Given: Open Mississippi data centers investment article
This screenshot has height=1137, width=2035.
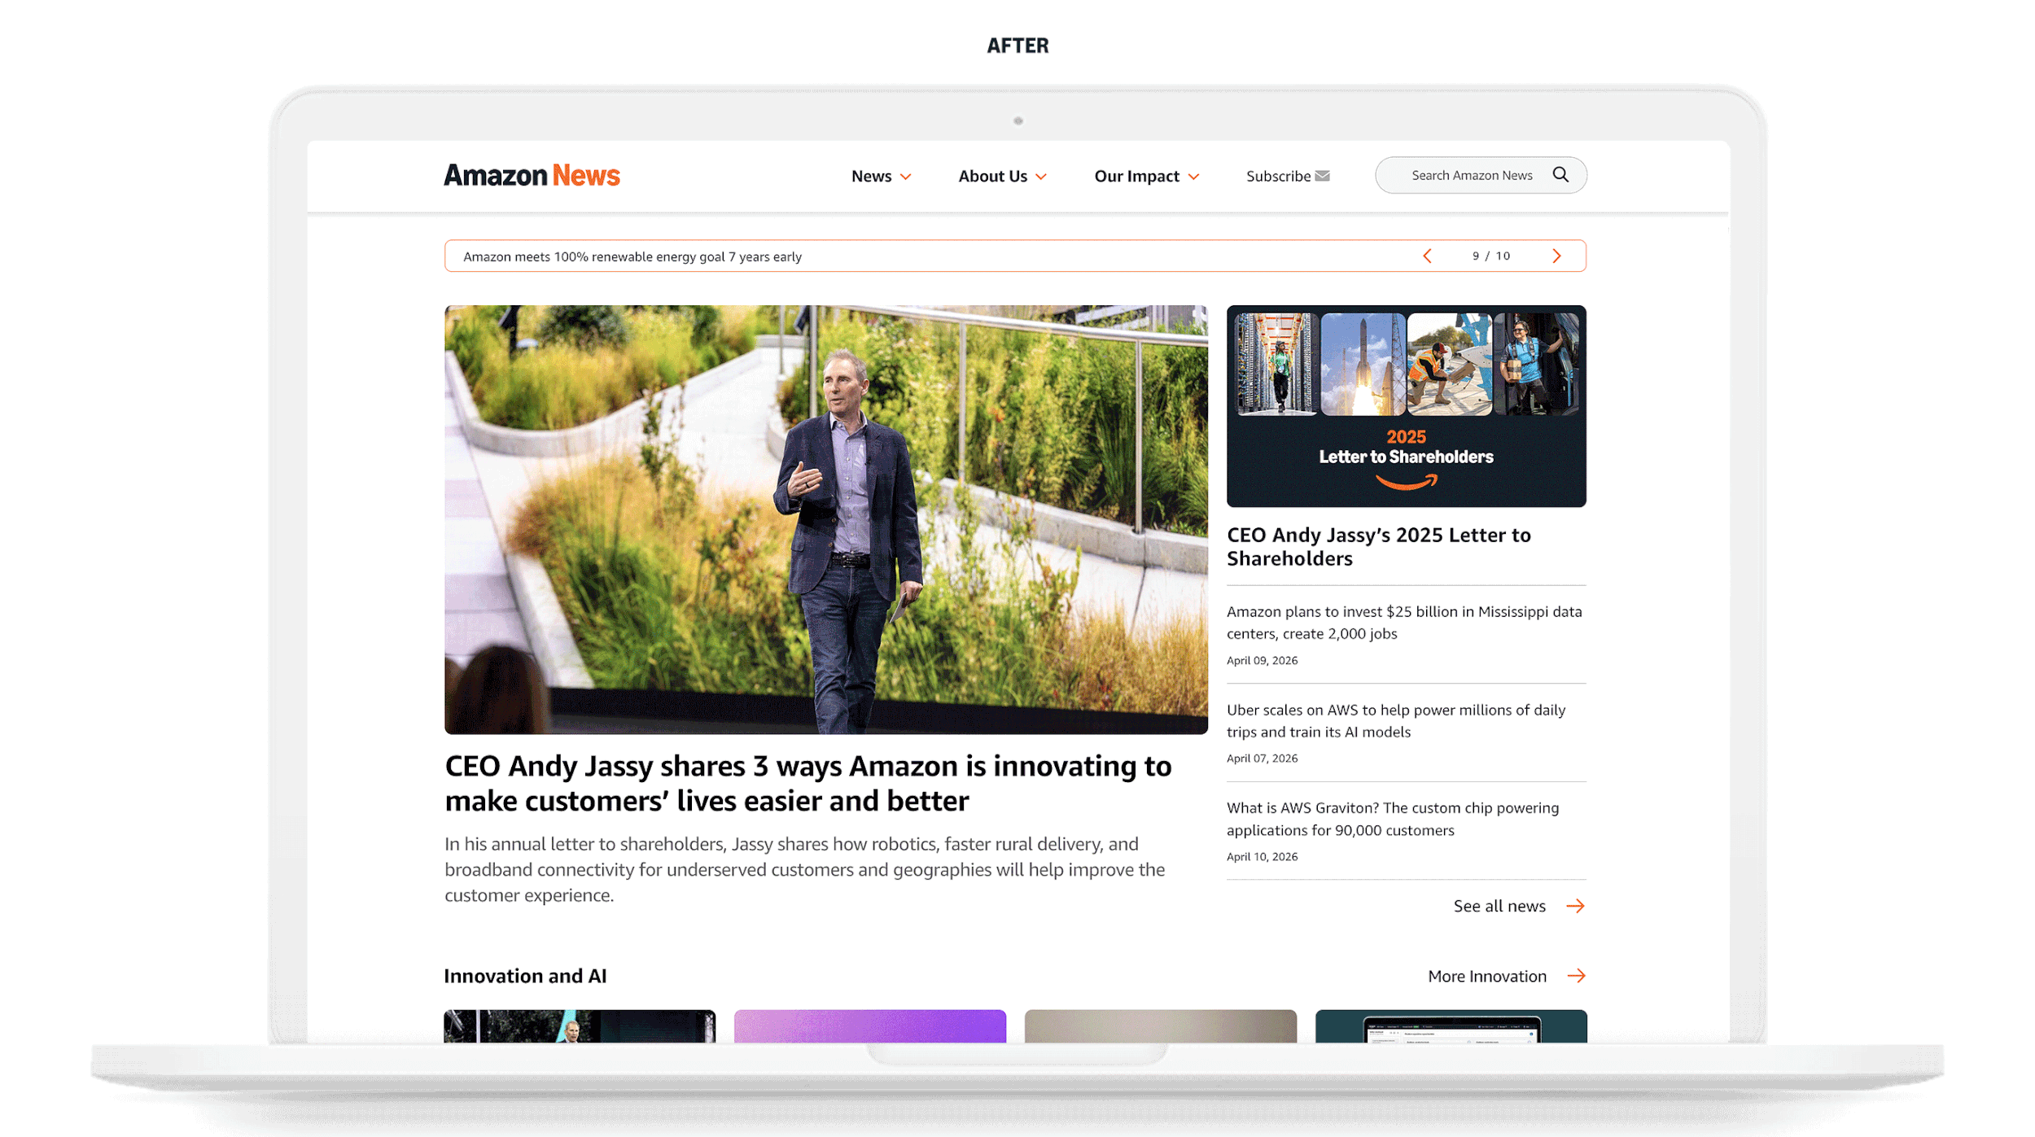Looking at the screenshot, I should coord(1403,623).
